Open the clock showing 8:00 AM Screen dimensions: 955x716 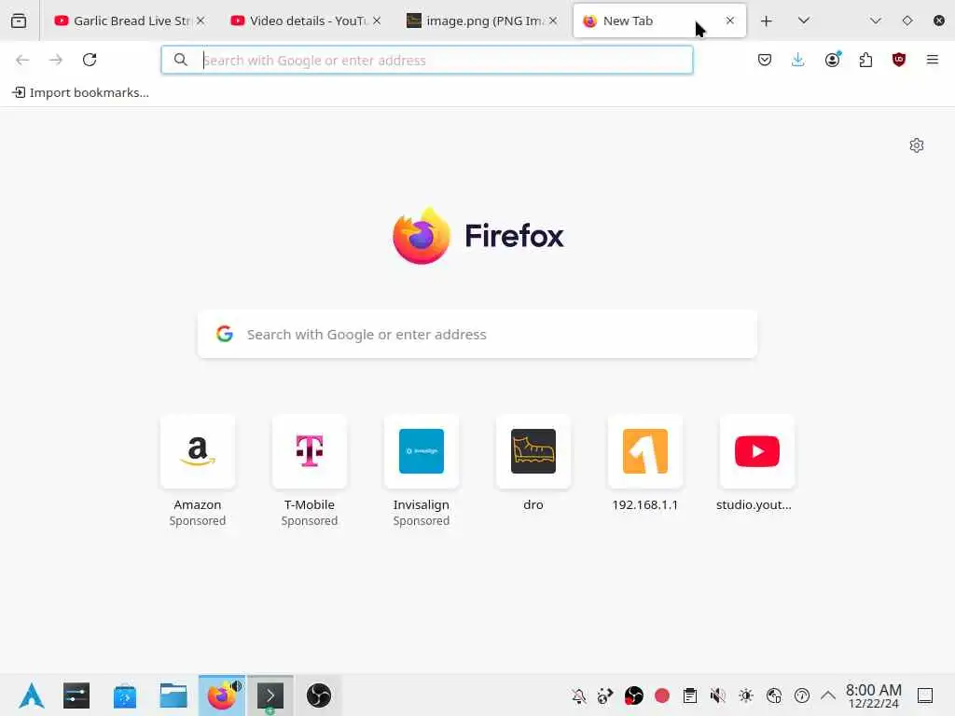[x=873, y=695]
